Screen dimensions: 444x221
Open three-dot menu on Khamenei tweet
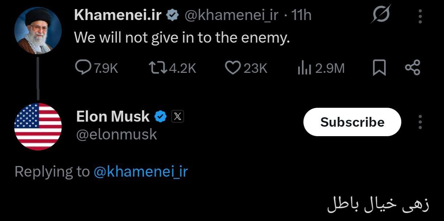[x=420, y=16]
